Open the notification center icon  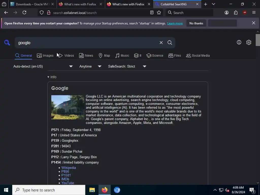point(252,190)
